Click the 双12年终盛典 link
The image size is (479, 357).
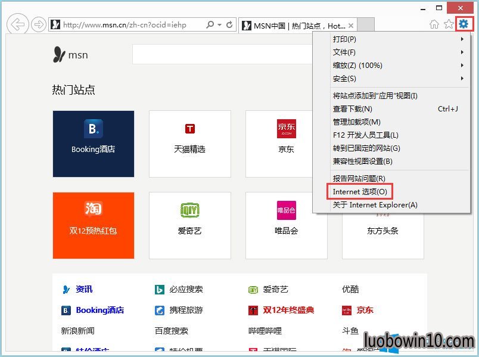pyautogui.click(x=288, y=311)
